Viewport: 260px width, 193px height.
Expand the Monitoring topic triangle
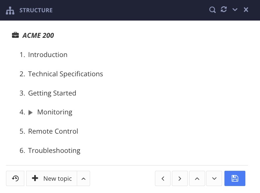[31, 112]
